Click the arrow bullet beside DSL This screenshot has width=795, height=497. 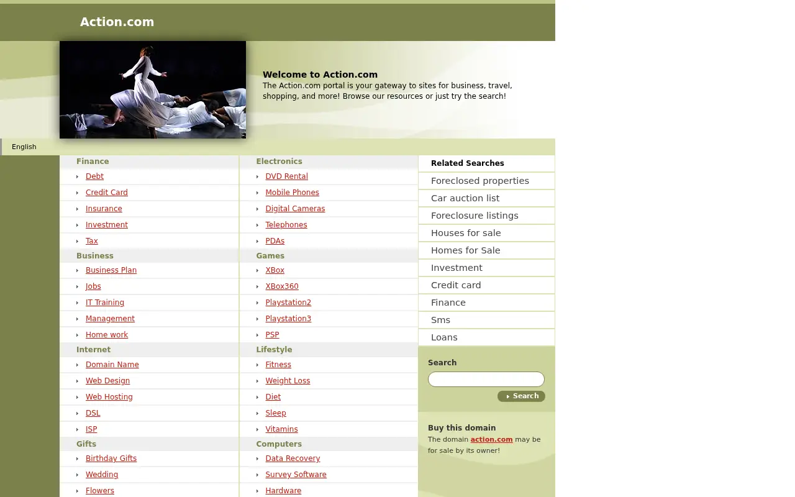coord(77,414)
